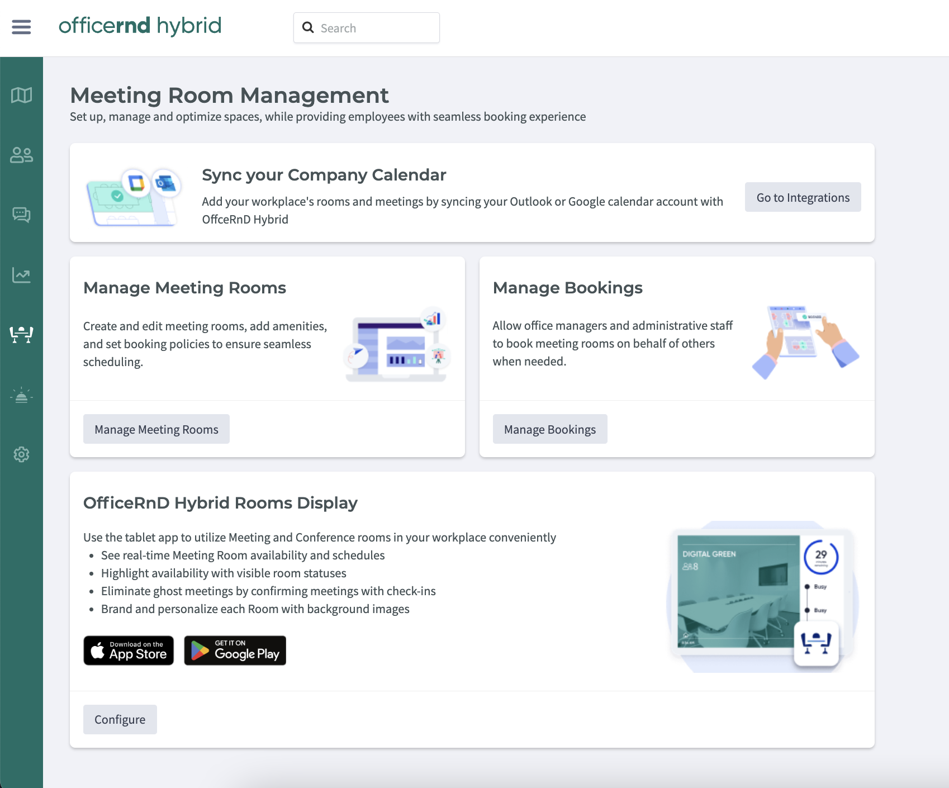
Task: Open the floor map sidebar icon
Action: (21, 95)
